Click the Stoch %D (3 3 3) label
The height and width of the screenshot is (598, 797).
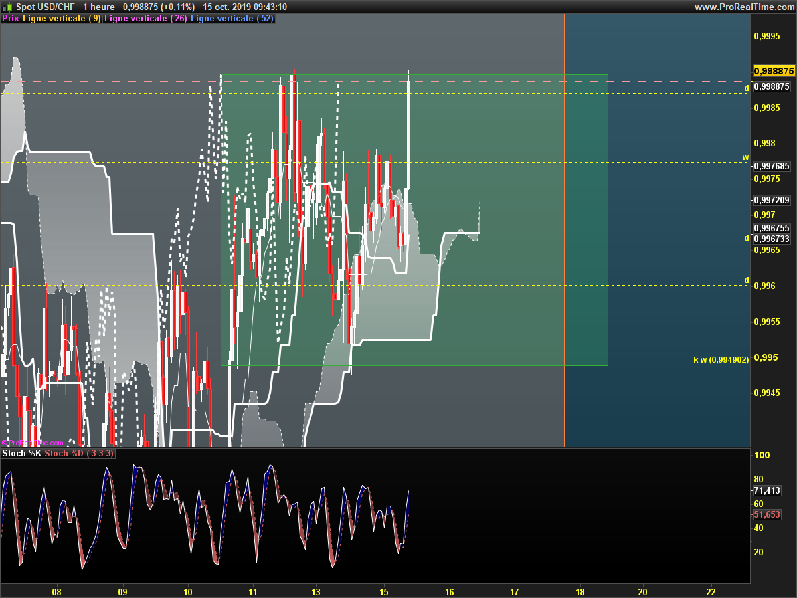coord(79,454)
